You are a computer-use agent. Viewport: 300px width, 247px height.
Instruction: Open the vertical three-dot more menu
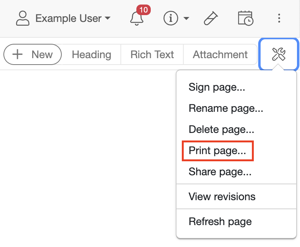pyautogui.click(x=279, y=18)
